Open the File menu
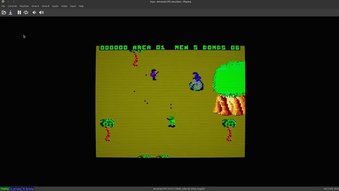This screenshot has height=191, width=339. pos(3,6)
